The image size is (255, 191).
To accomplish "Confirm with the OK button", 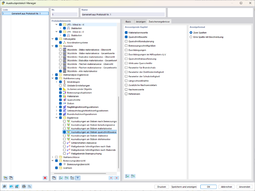I will [208, 187].
